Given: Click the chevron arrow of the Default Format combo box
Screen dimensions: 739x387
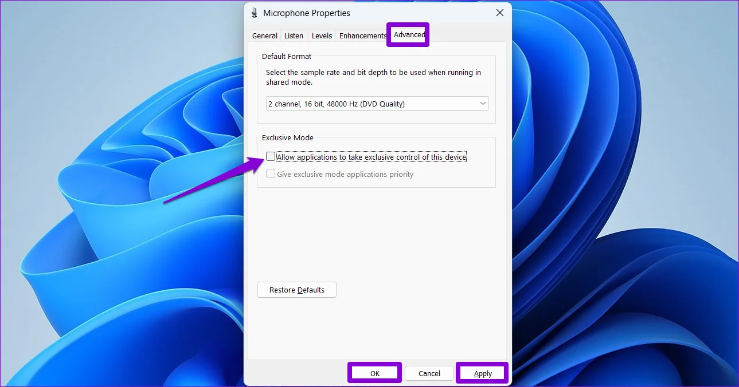Looking at the screenshot, I should (482, 104).
